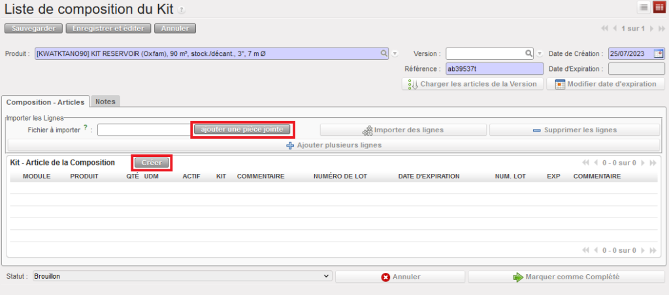Click search magnifier in Produit field
669x295 pixels.
(x=383, y=53)
